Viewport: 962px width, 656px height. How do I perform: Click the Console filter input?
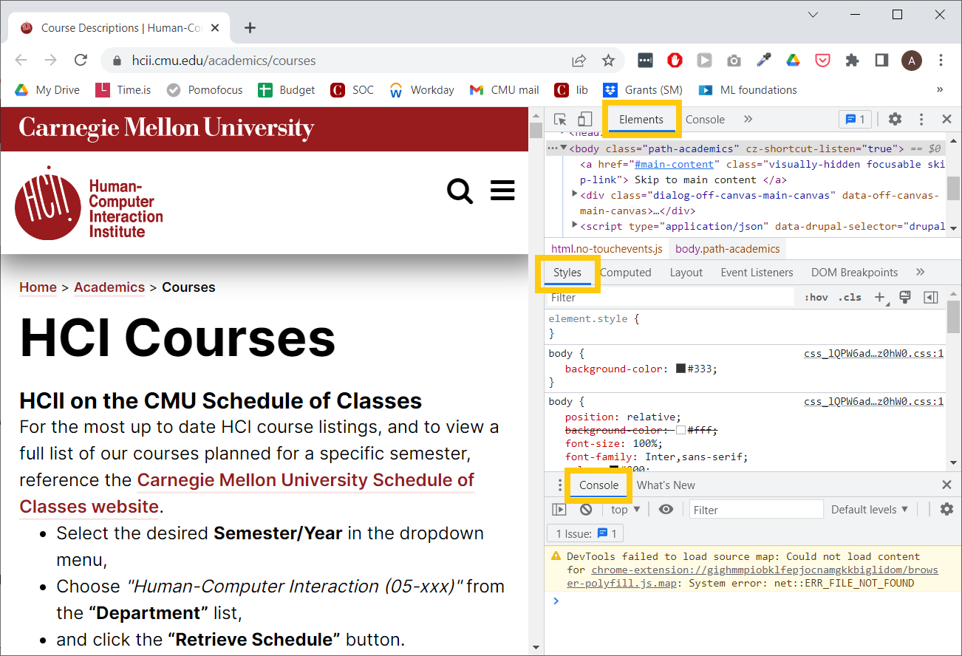point(757,510)
